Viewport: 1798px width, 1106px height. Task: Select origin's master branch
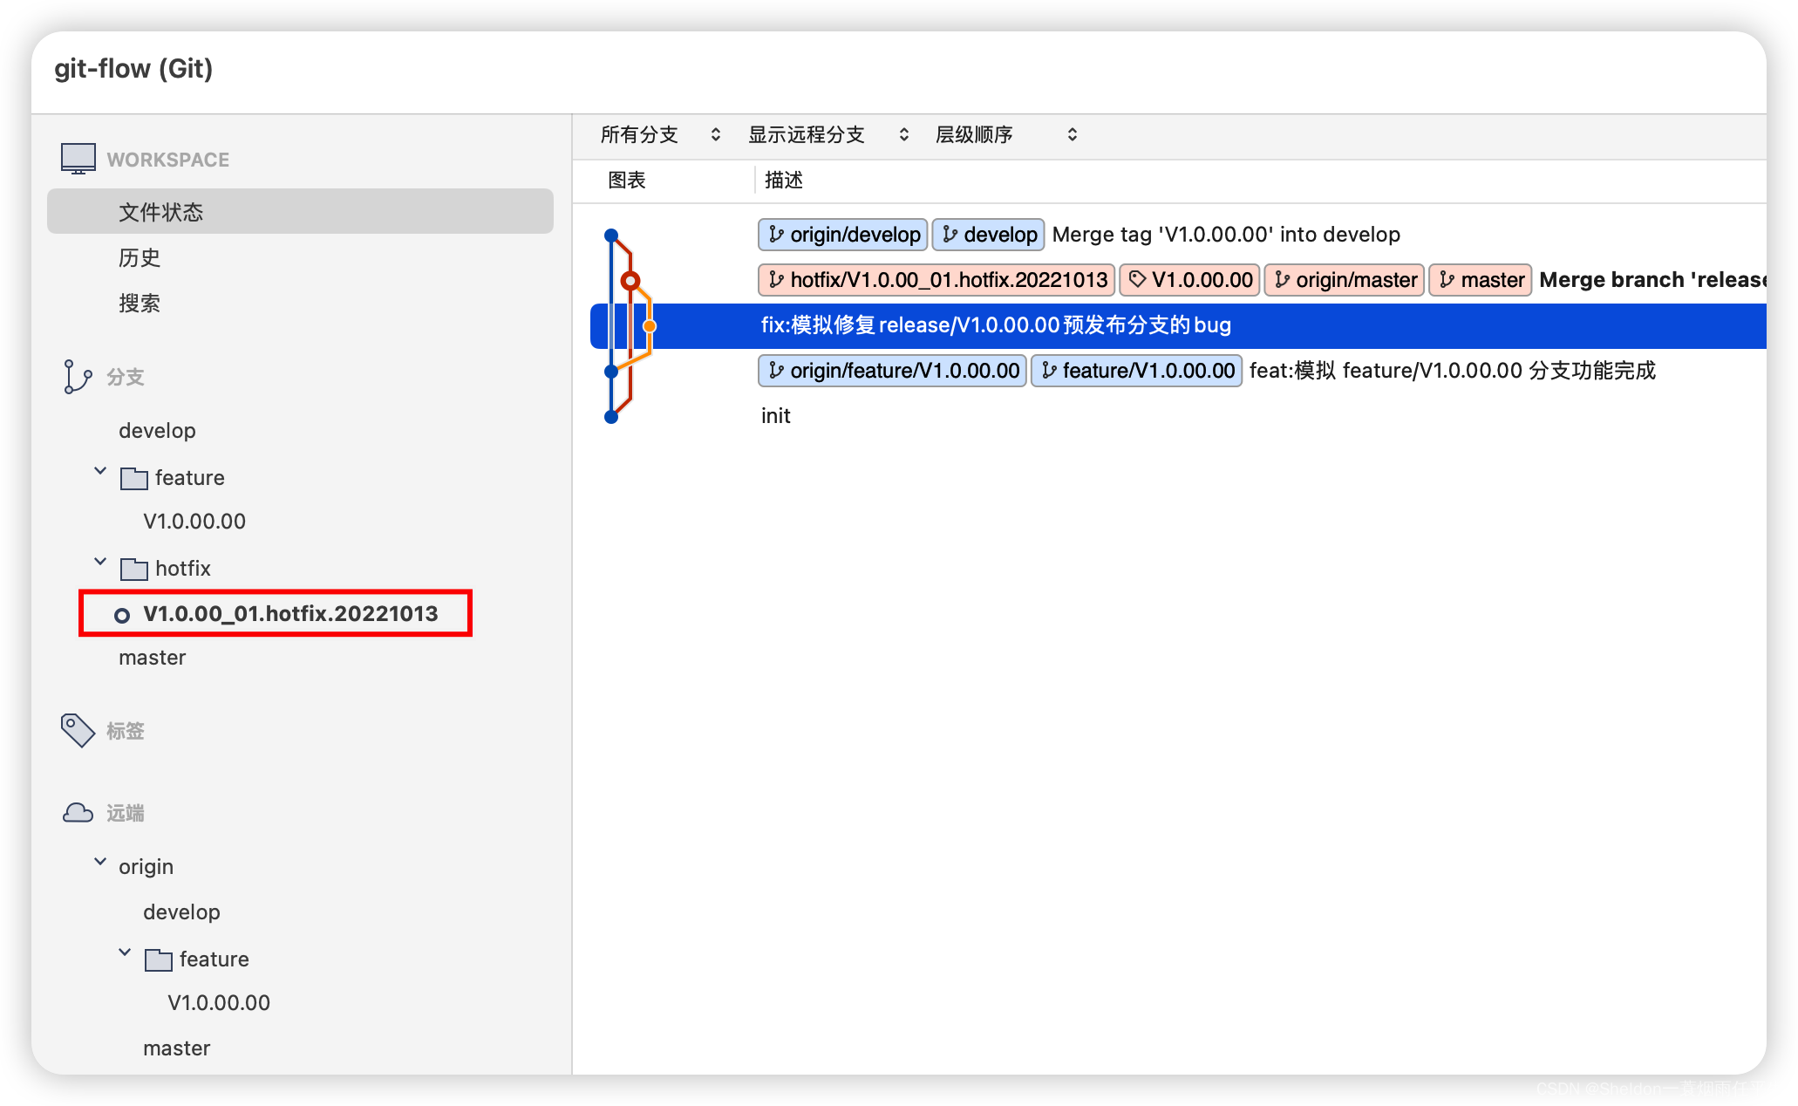[176, 1048]
